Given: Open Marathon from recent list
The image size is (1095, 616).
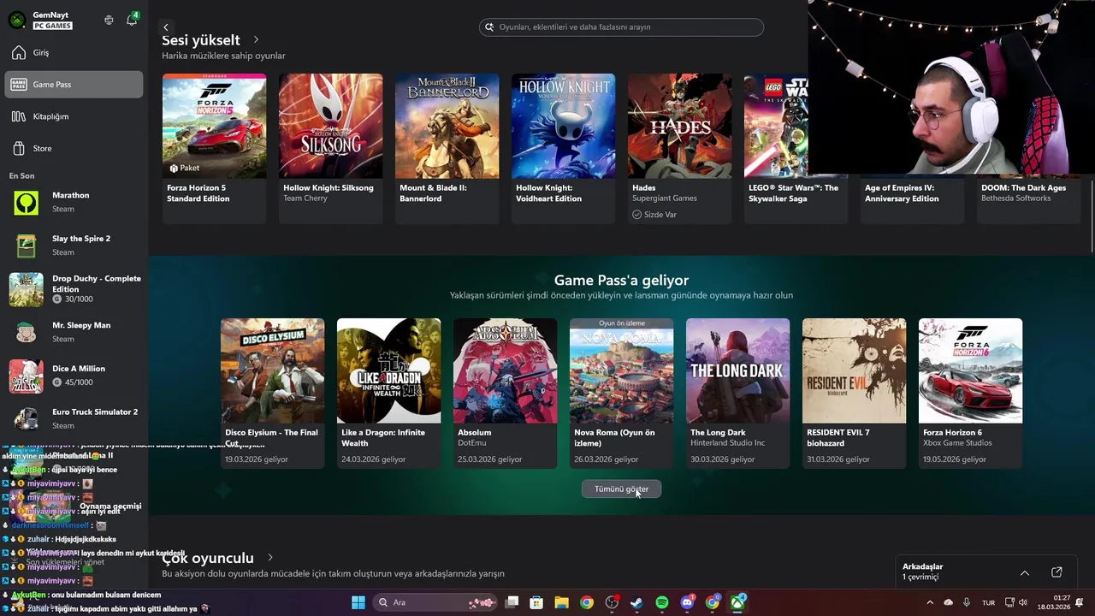Looking at the screenshot, I should pyautogui.click(x=74, y=203).
